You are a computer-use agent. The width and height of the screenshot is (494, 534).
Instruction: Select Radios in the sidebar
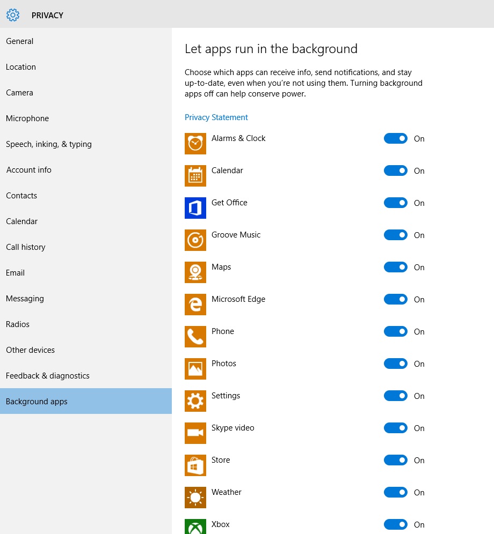click(x=85, y=324)
